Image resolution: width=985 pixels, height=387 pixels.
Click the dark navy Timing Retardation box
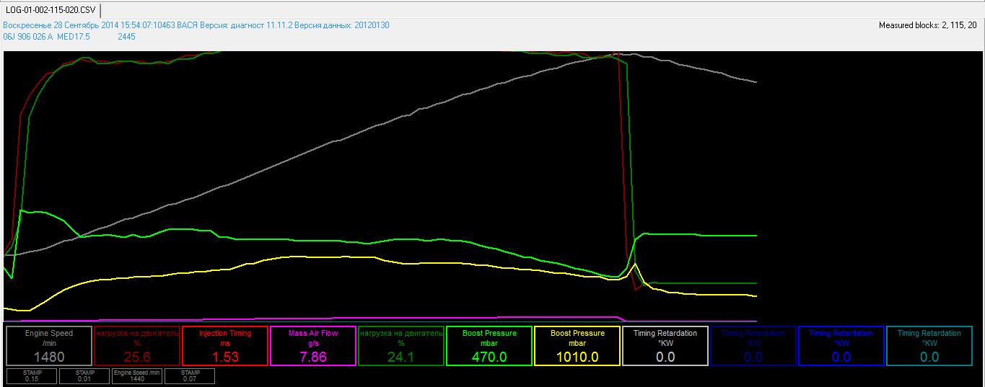click(x=753, y=346)
